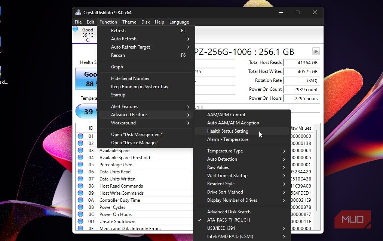Click the status orb for Power Cycles
This screenshot has width=383, height=241.
click(80, 207)
